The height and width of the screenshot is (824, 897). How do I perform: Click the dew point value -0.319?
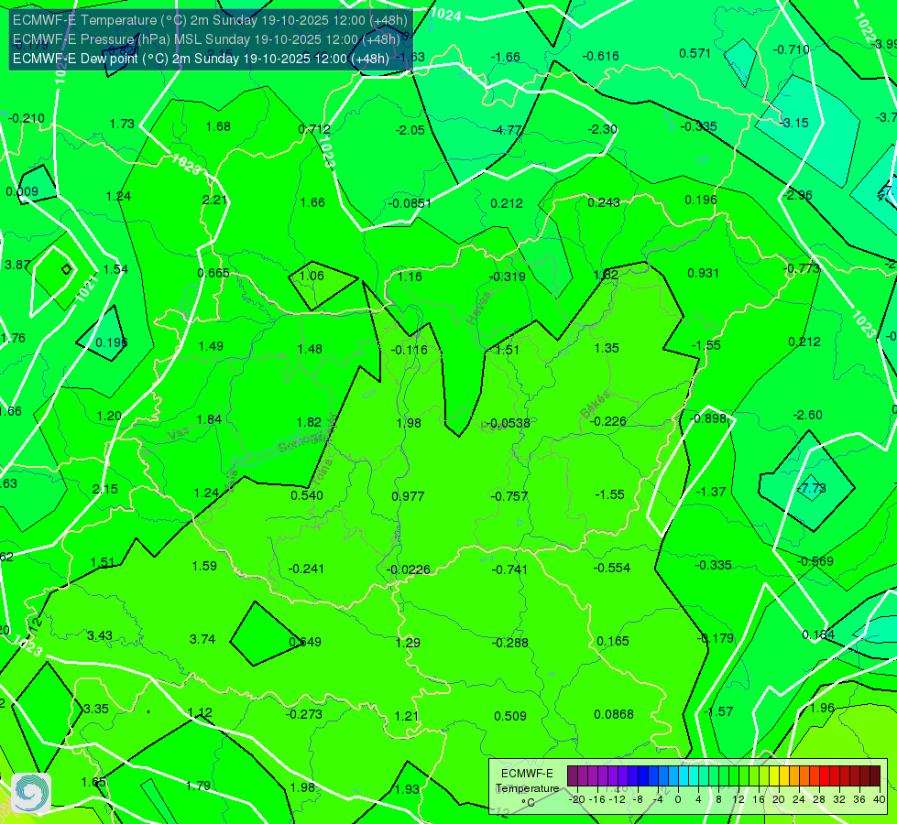click(x=507, y=276)
